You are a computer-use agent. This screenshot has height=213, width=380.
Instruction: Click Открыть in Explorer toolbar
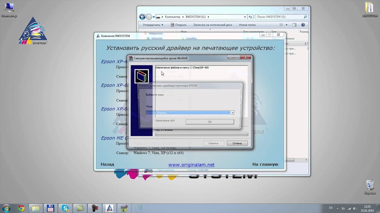(x=178, y=25)
